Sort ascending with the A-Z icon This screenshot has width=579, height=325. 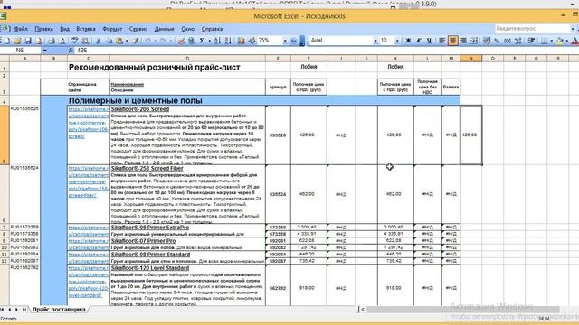click(x=217, y=41)
